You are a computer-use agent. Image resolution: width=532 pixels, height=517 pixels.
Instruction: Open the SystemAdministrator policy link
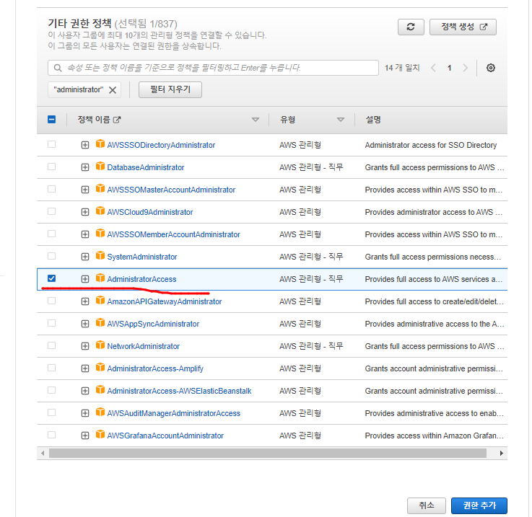142,257
